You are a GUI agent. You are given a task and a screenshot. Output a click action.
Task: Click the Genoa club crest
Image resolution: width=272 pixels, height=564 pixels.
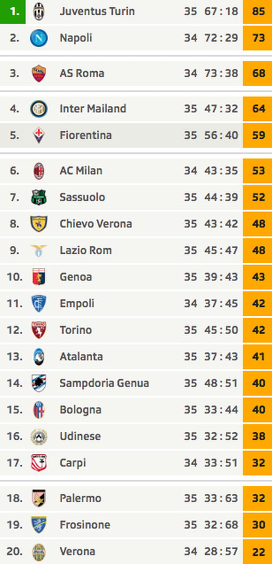[x=39, y=277]
